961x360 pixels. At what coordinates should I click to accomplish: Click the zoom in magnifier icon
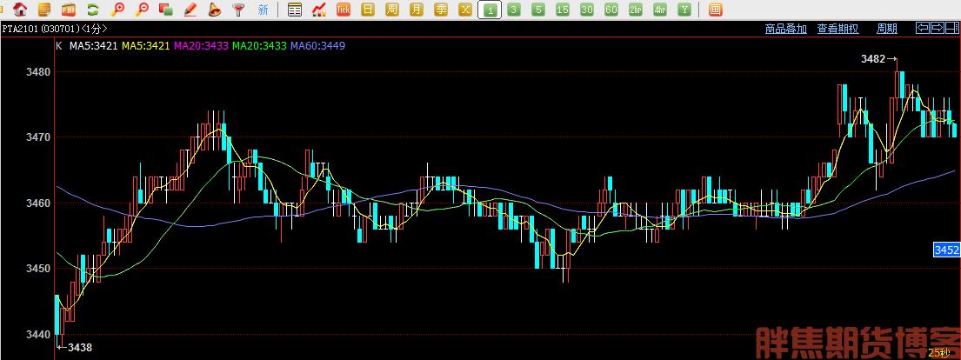tap(117, 10)
